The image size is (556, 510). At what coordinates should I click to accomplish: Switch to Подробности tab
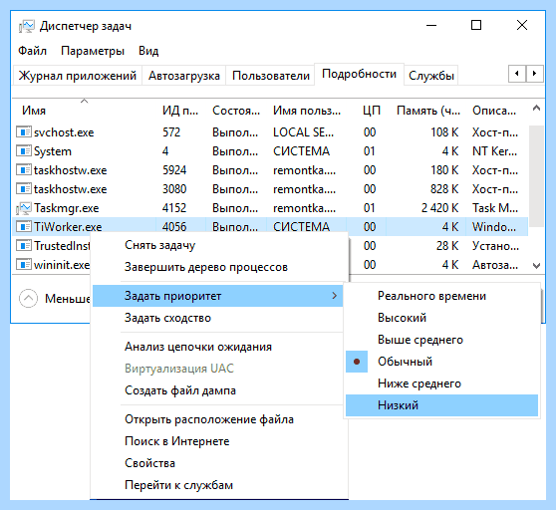pyautogui.click(x=359, y=74)
